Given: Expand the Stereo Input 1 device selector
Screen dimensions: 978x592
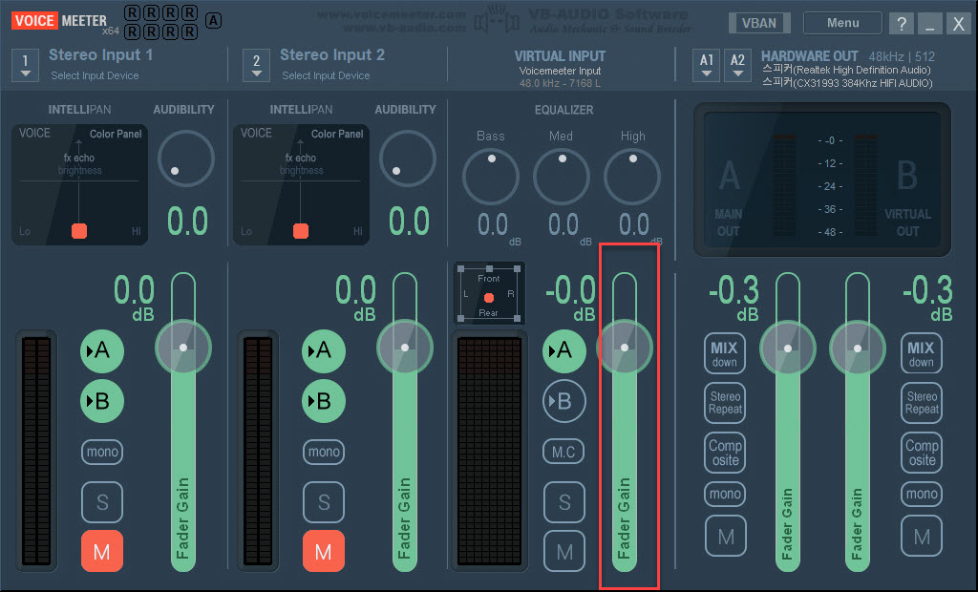Looking at the screenshot, I should [25, 66].
